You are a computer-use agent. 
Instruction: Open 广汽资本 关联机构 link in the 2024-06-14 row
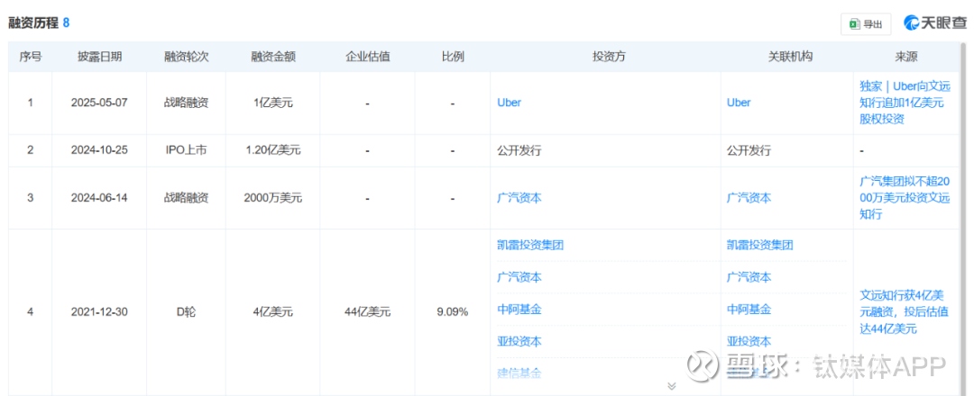(749, 198)
